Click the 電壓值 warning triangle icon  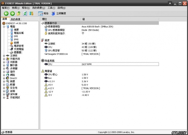coord(43,71)
